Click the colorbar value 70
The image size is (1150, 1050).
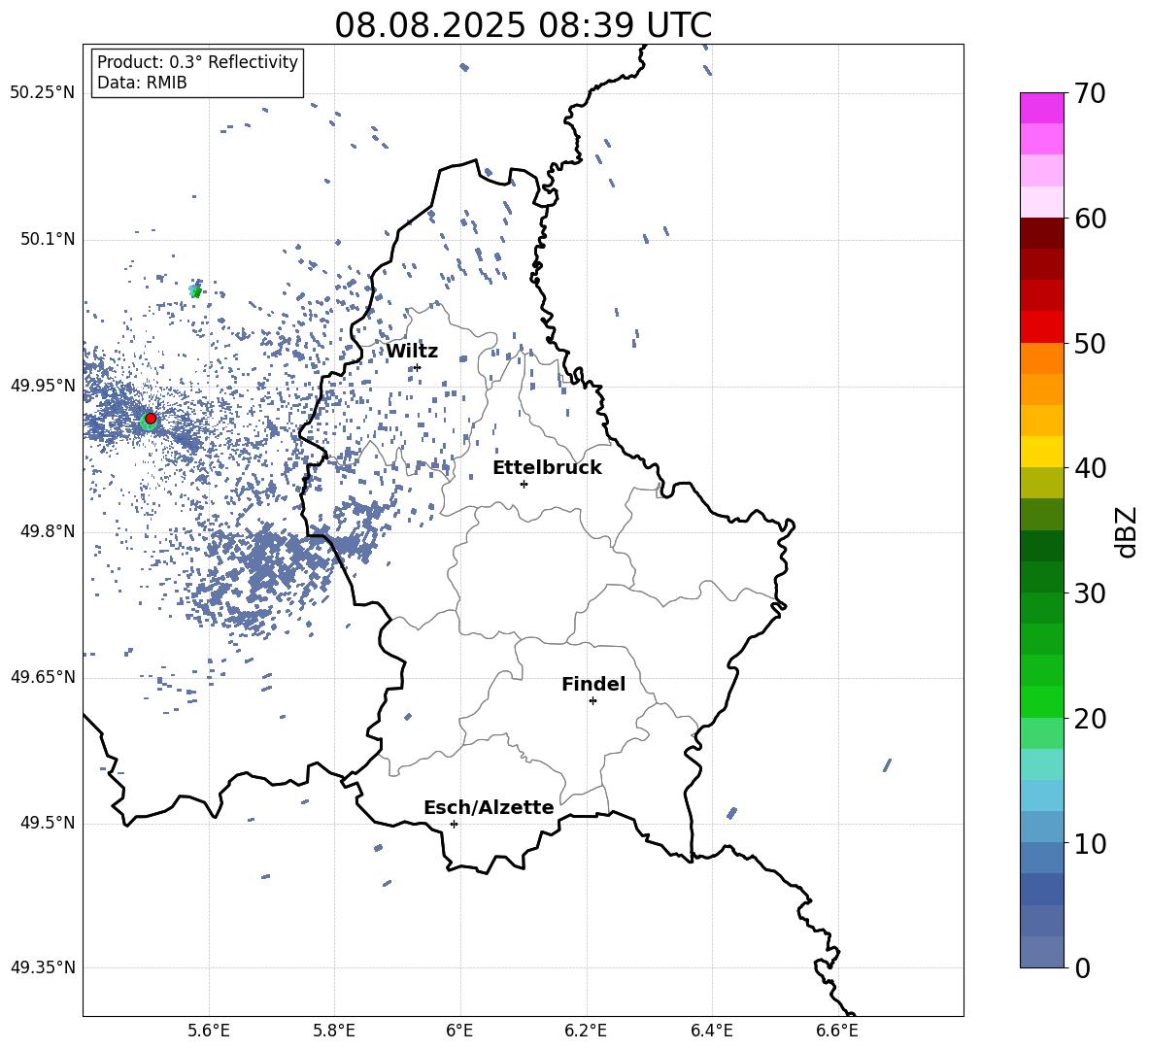click(1091, 94)
